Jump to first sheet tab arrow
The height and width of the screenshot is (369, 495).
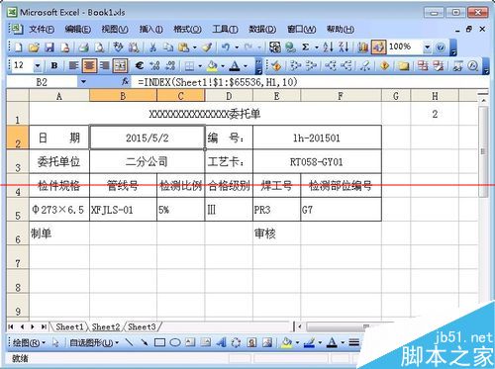click(x=11, y=326)
